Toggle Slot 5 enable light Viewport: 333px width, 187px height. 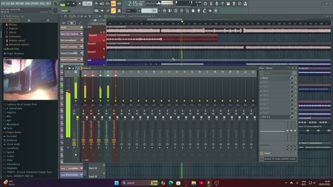[296, 95]
